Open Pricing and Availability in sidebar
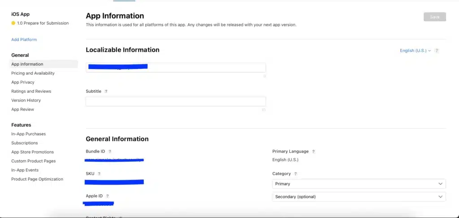The image size is (459, 218). pos(33,73)
